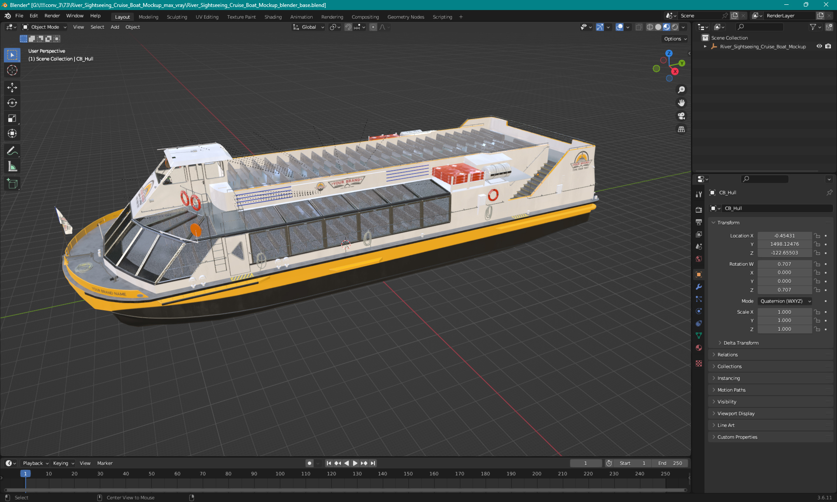Switch to the Geometry Nodes workspace tab

(x=405, y=17)
